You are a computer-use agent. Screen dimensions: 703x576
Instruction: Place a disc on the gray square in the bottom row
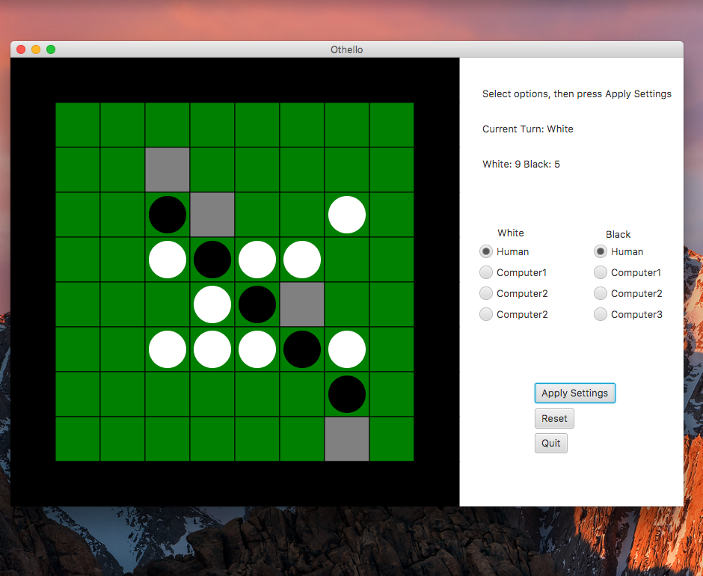pyautogui.click(x=347, y=438)
